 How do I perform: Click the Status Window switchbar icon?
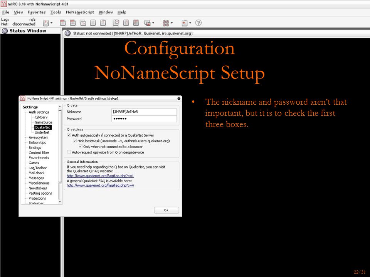5,31
